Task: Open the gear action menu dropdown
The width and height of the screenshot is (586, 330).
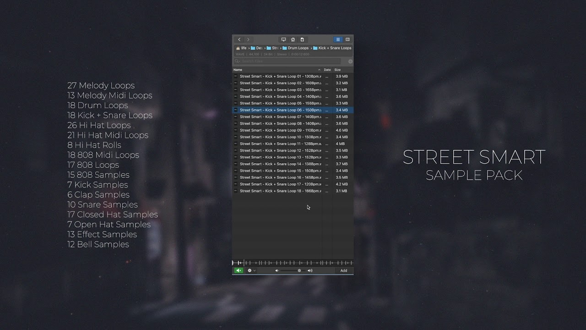Action: (x=251, y=270)
